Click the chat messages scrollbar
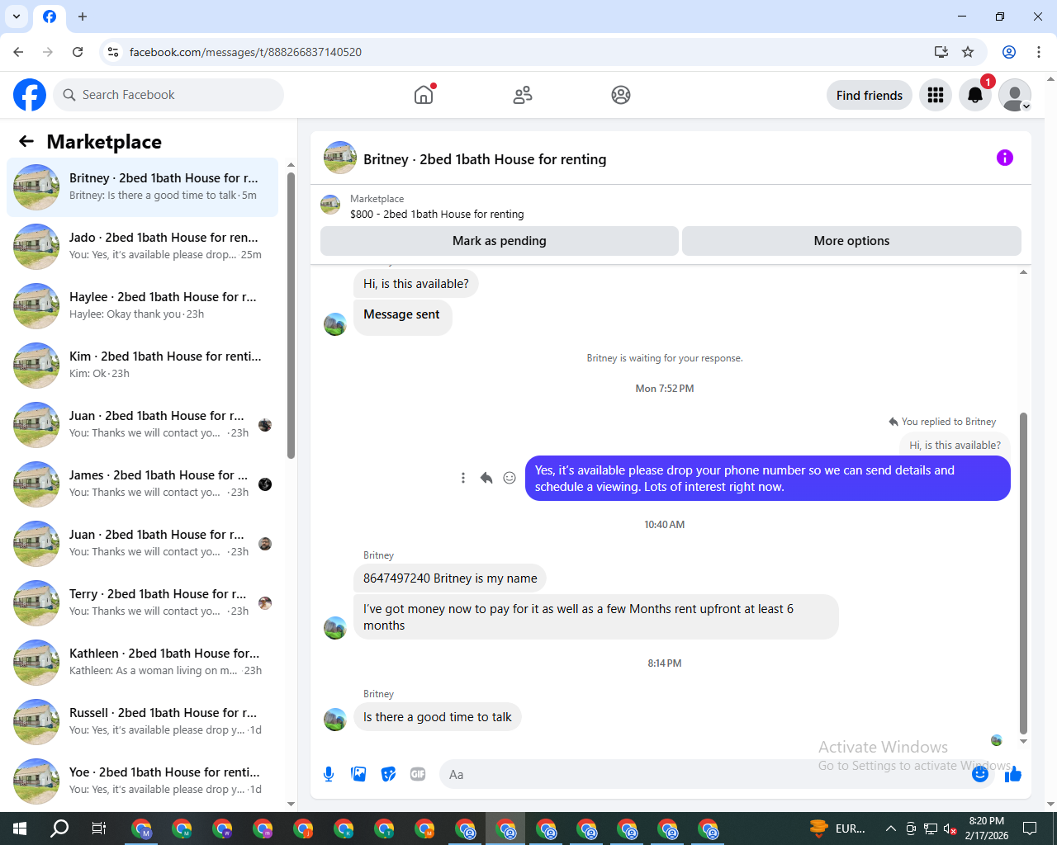 (x=1023, y=574)
